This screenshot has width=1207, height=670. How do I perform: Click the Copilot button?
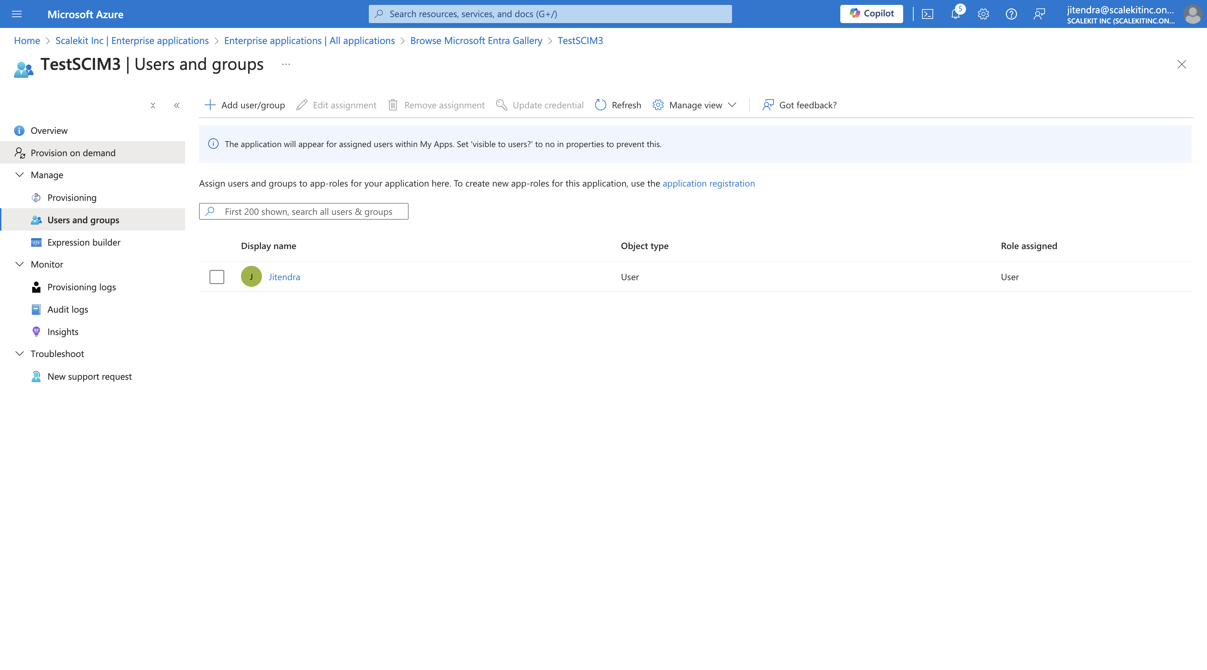pos(871,14)
